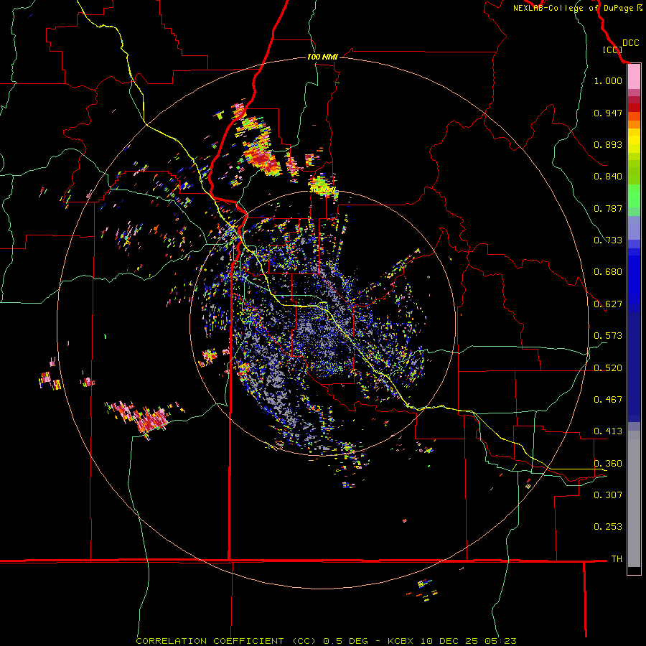This screenshot has width=646, height=646.
Task: Click the 0.253 legend value
Action: pyautogui.click(x=608, y=527)
